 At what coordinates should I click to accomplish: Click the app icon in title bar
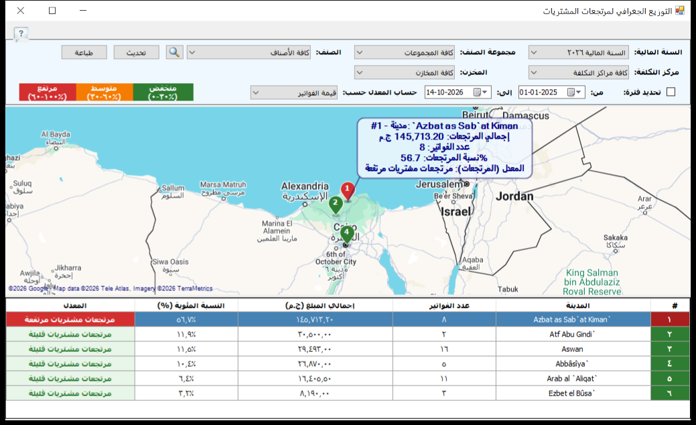coord(679,11)
